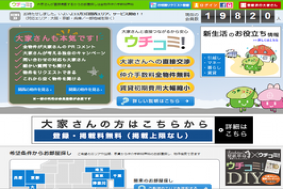This screenshot has height=189, width=283.
Task: Open the red 大家さん button in the header
Action: point(260,5)
